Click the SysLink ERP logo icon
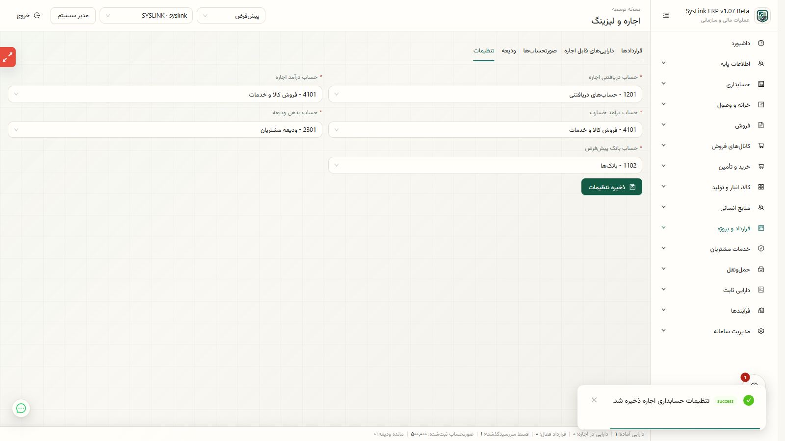The image size is (785, 441). coord(762,16)
